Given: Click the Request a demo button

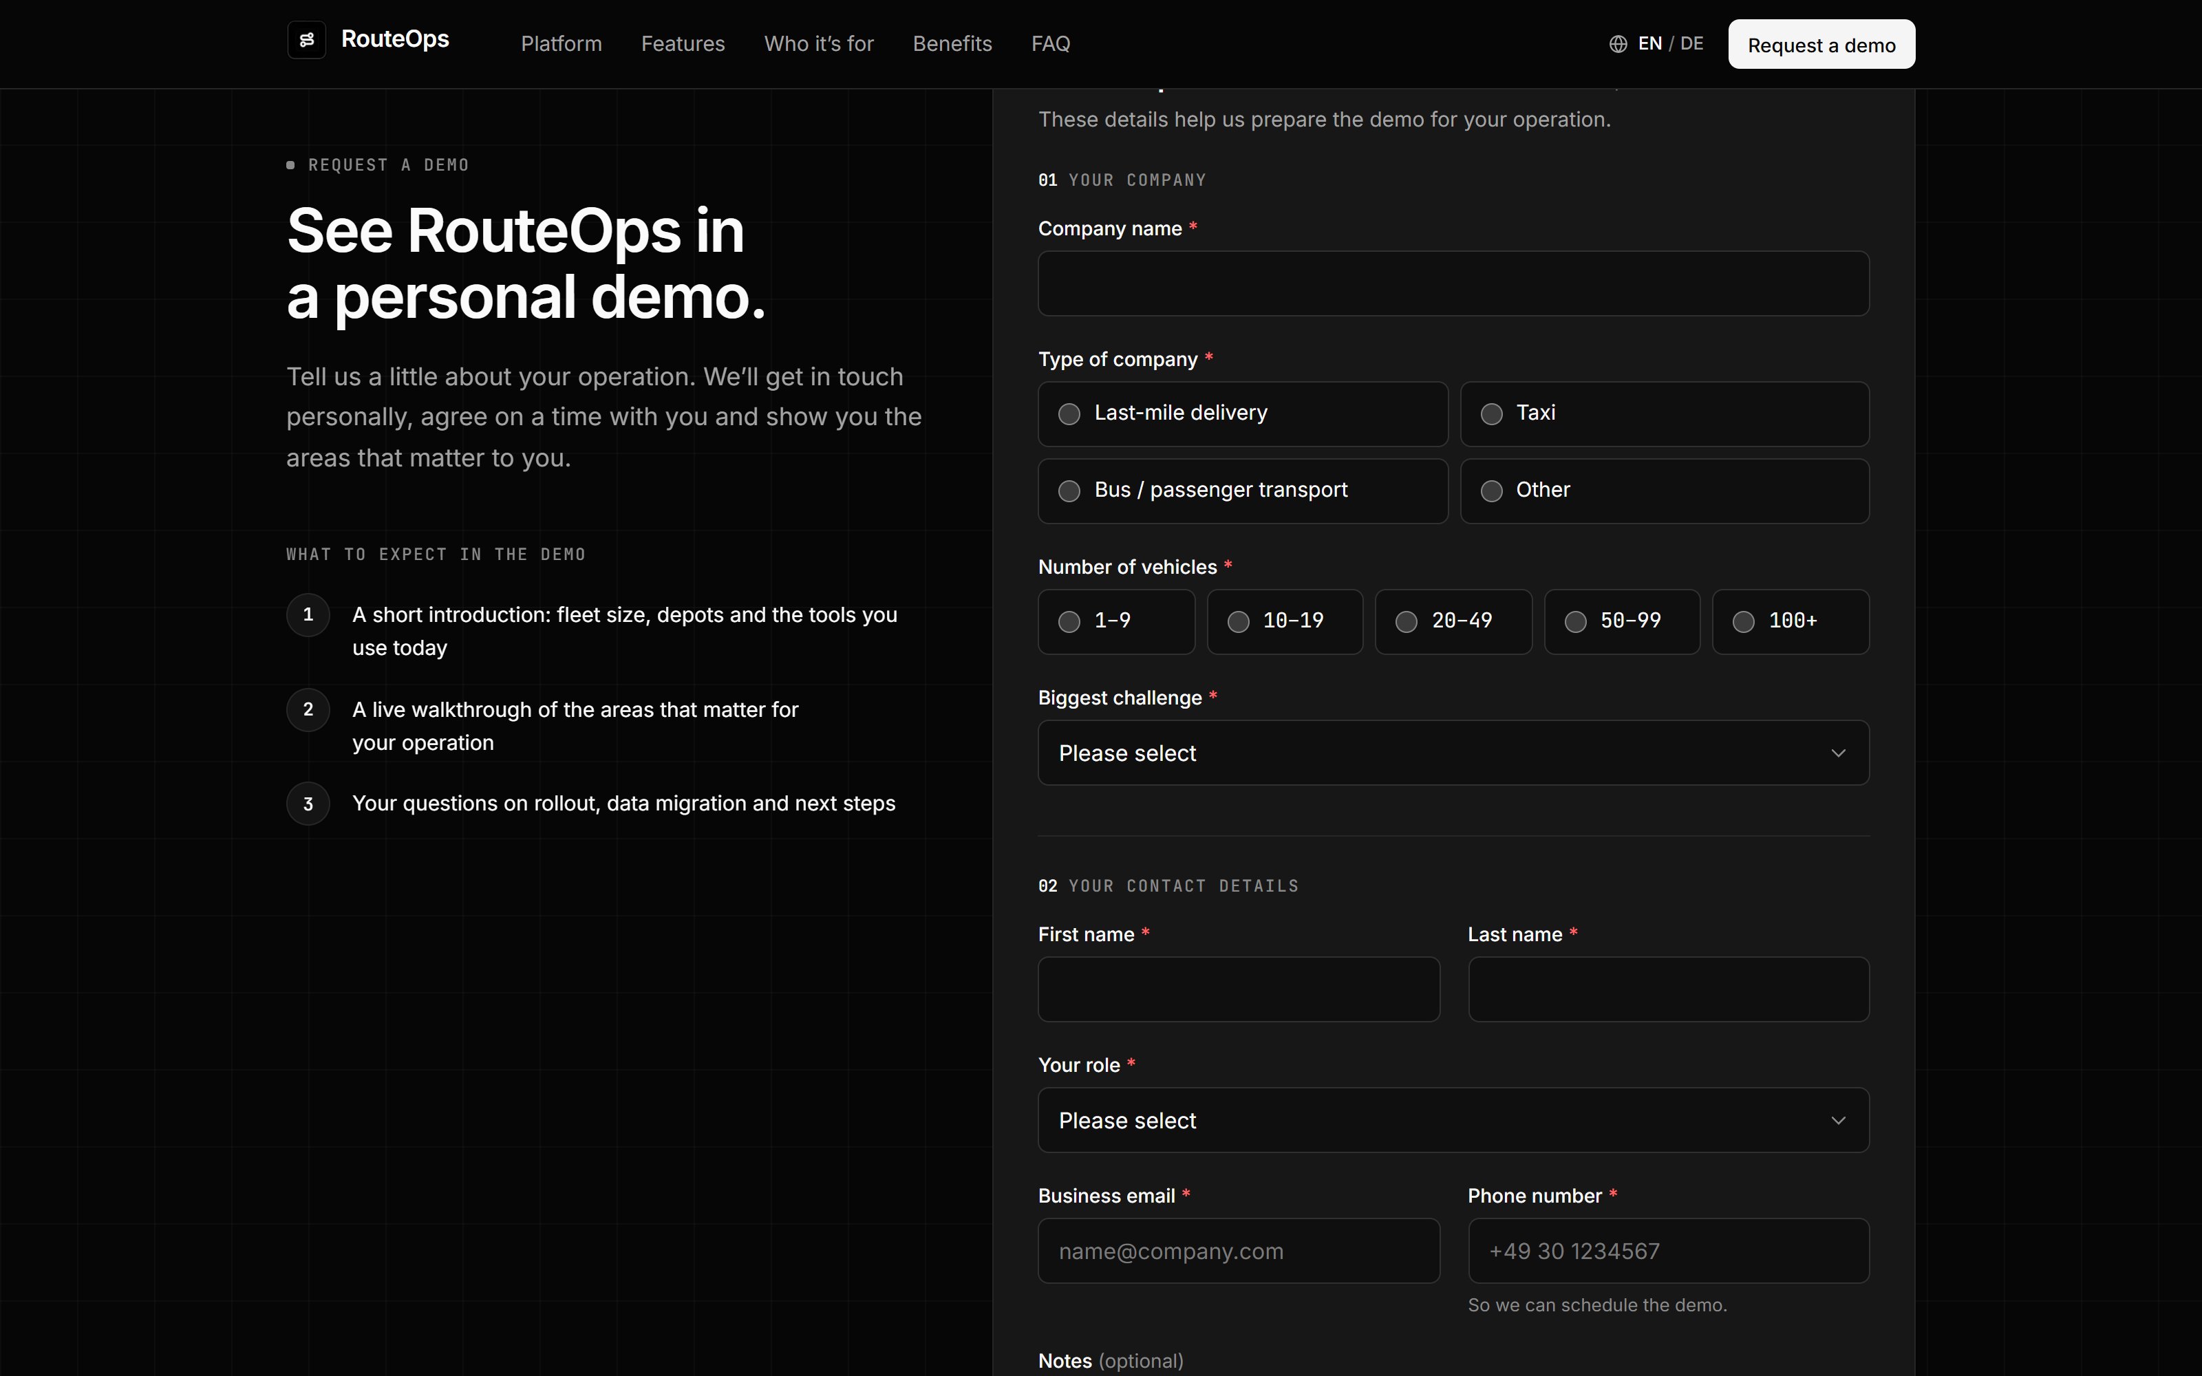Looking at the screenshot, I should point(1821,45).
